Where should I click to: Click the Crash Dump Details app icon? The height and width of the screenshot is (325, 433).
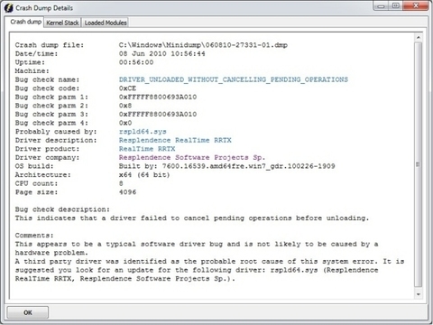click(8, 8)
